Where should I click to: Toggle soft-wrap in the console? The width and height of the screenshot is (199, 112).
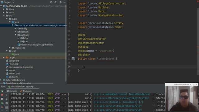(x=7, y=103)
